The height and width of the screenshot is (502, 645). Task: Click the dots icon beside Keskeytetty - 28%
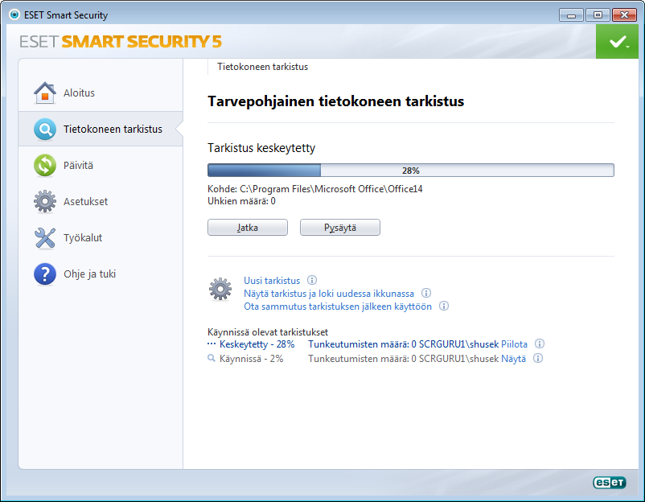[x=212, y=344]
